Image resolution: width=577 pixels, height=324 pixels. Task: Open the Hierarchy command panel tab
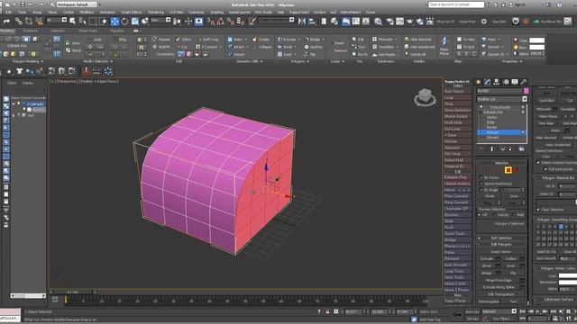[x=497, y=82]
